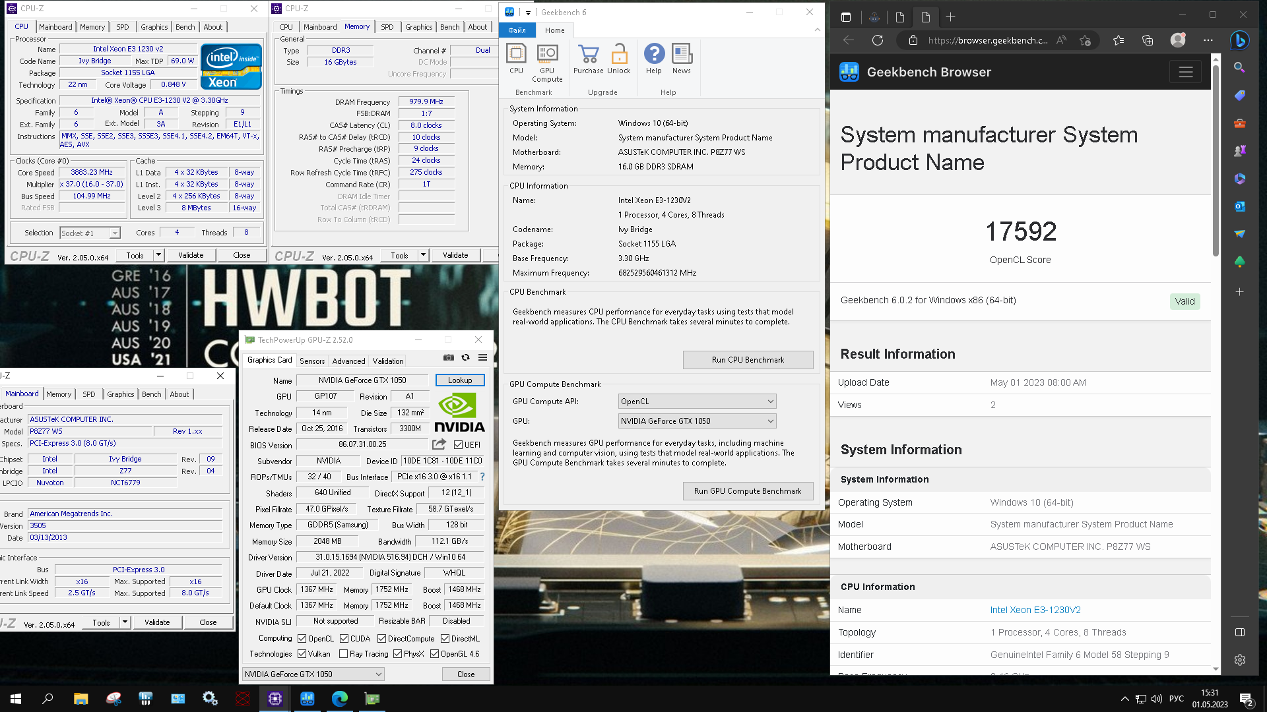
Task: Click Run GPU Compute Benchmark button
Action: (748, 491)
